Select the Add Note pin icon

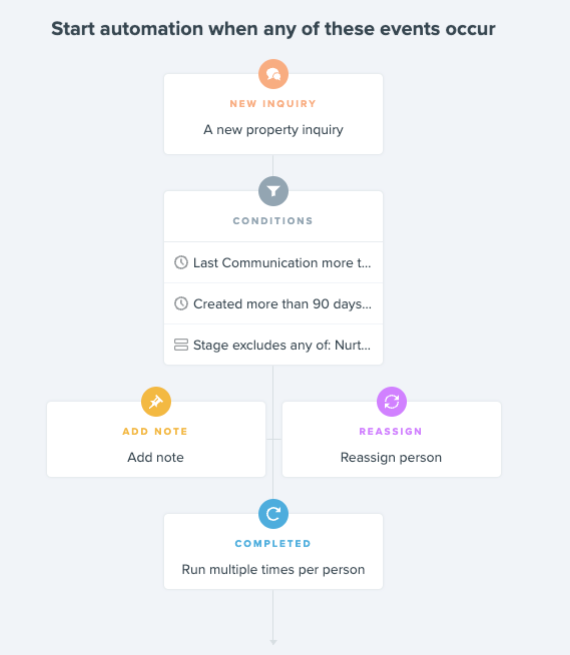point(156,402)
